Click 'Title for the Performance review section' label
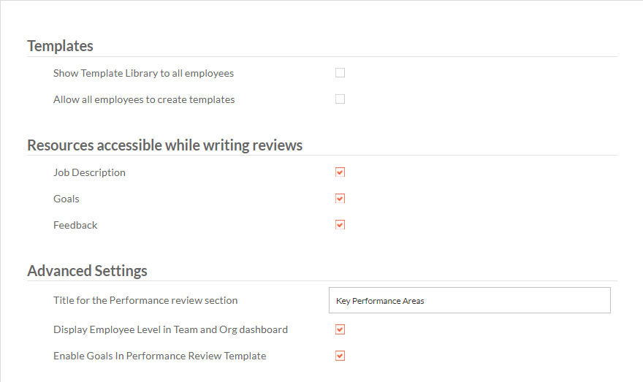Screen dimensions: 643x382 145,300
